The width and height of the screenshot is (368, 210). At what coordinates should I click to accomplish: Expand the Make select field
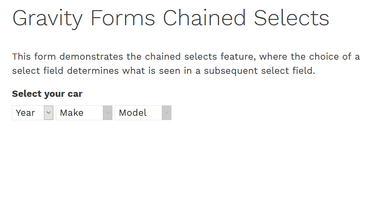tap(84, 113)
